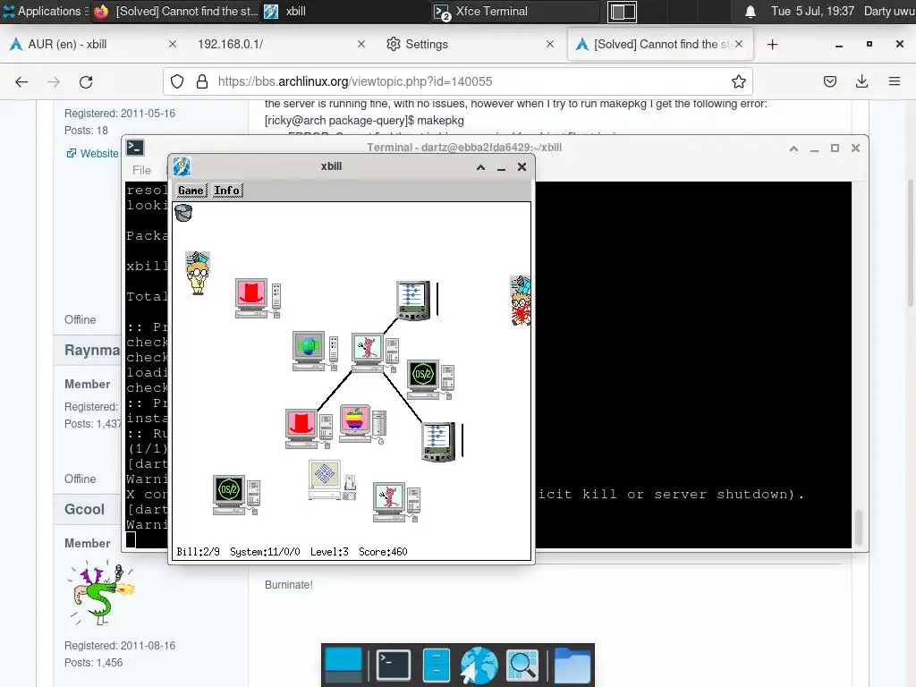Open home folder from dock
Screen dimensions: 916x687
click(572, 665)
